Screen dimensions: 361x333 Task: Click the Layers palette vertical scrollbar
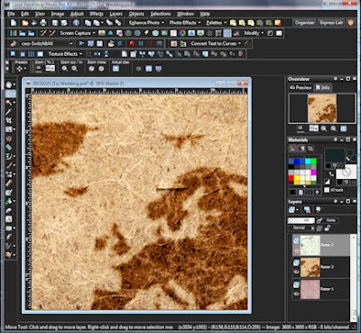pyautogui.click(x=354, y=277)
